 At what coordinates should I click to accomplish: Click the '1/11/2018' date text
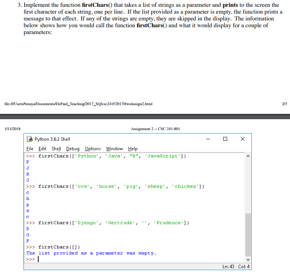point(12,129)
